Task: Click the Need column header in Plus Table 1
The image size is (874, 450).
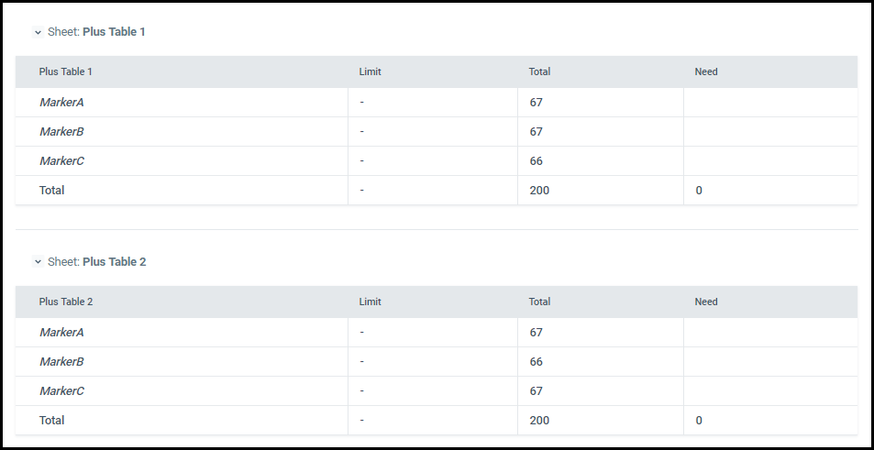Action: point(705,71)
